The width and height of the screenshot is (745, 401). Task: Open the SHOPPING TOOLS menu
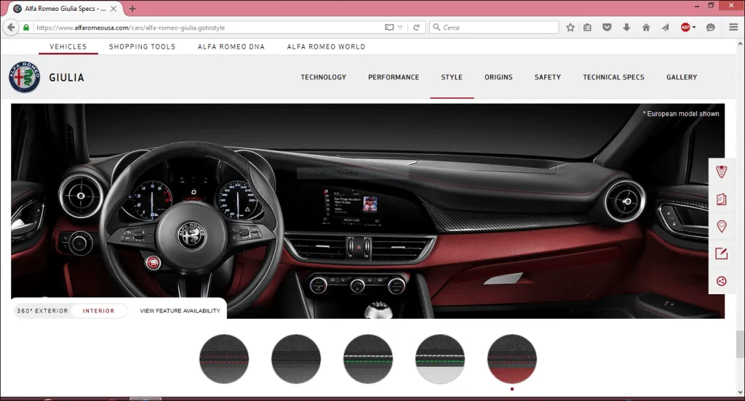coord(142,46)
